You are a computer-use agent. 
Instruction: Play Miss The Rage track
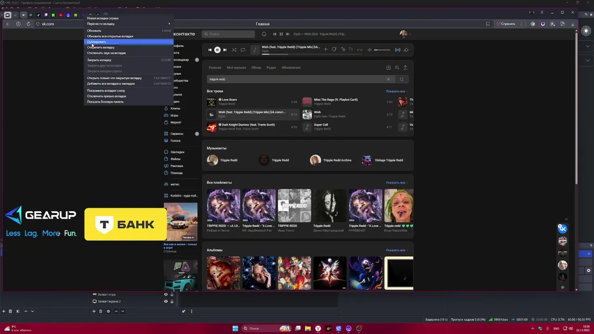point(348,102)
